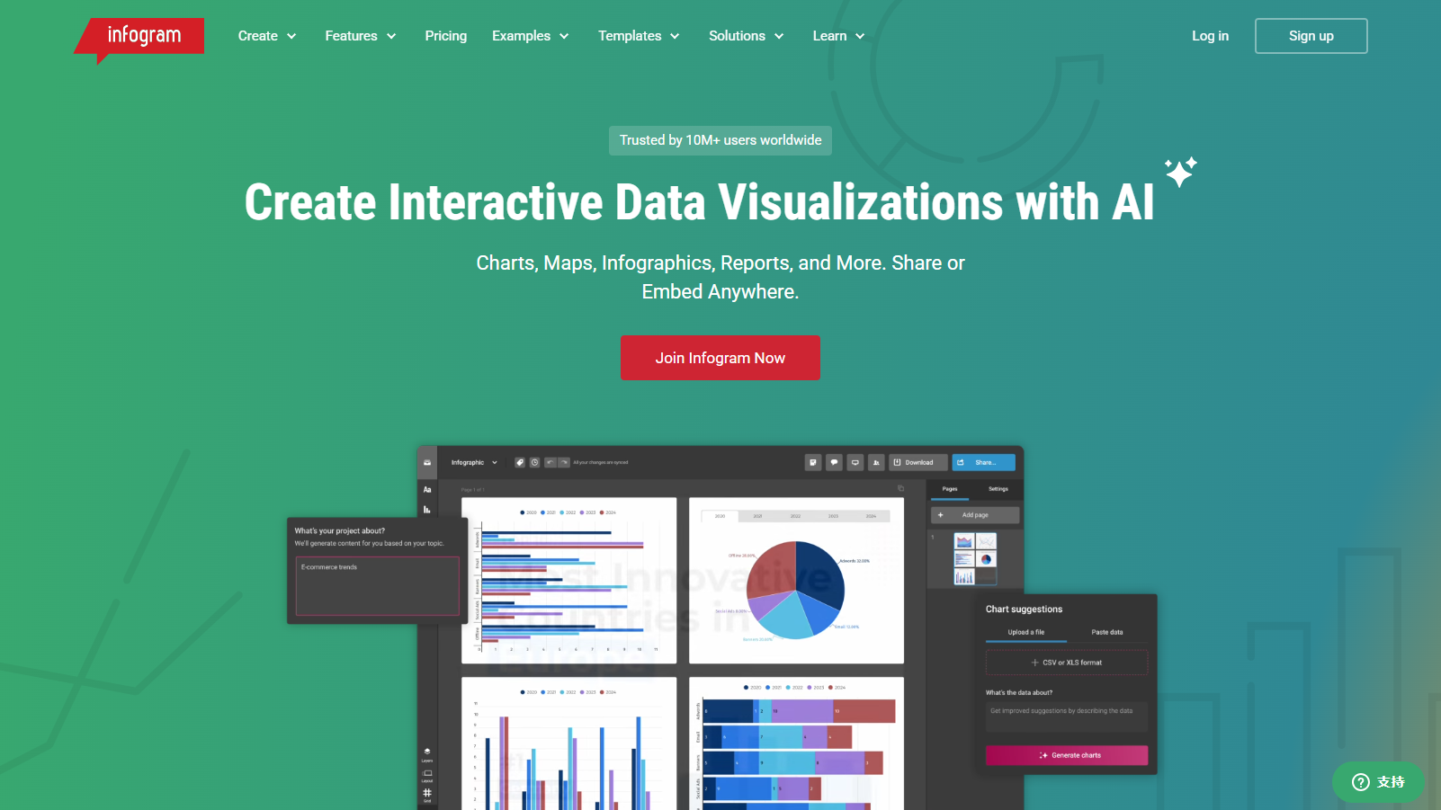This screenshot has width=1441, height=810.
Task: Click the text tool Aa icon
Action: (x=427, y=490)
